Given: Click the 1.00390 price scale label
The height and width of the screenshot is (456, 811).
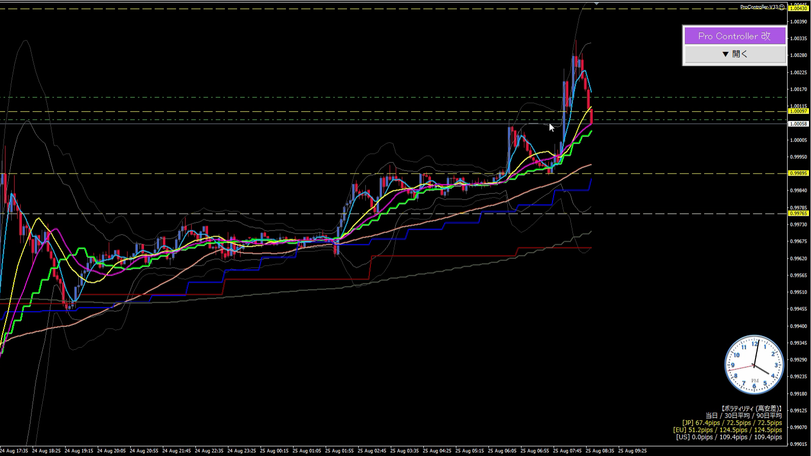Looking at the screenshot, I should click(x=798, y=22).
